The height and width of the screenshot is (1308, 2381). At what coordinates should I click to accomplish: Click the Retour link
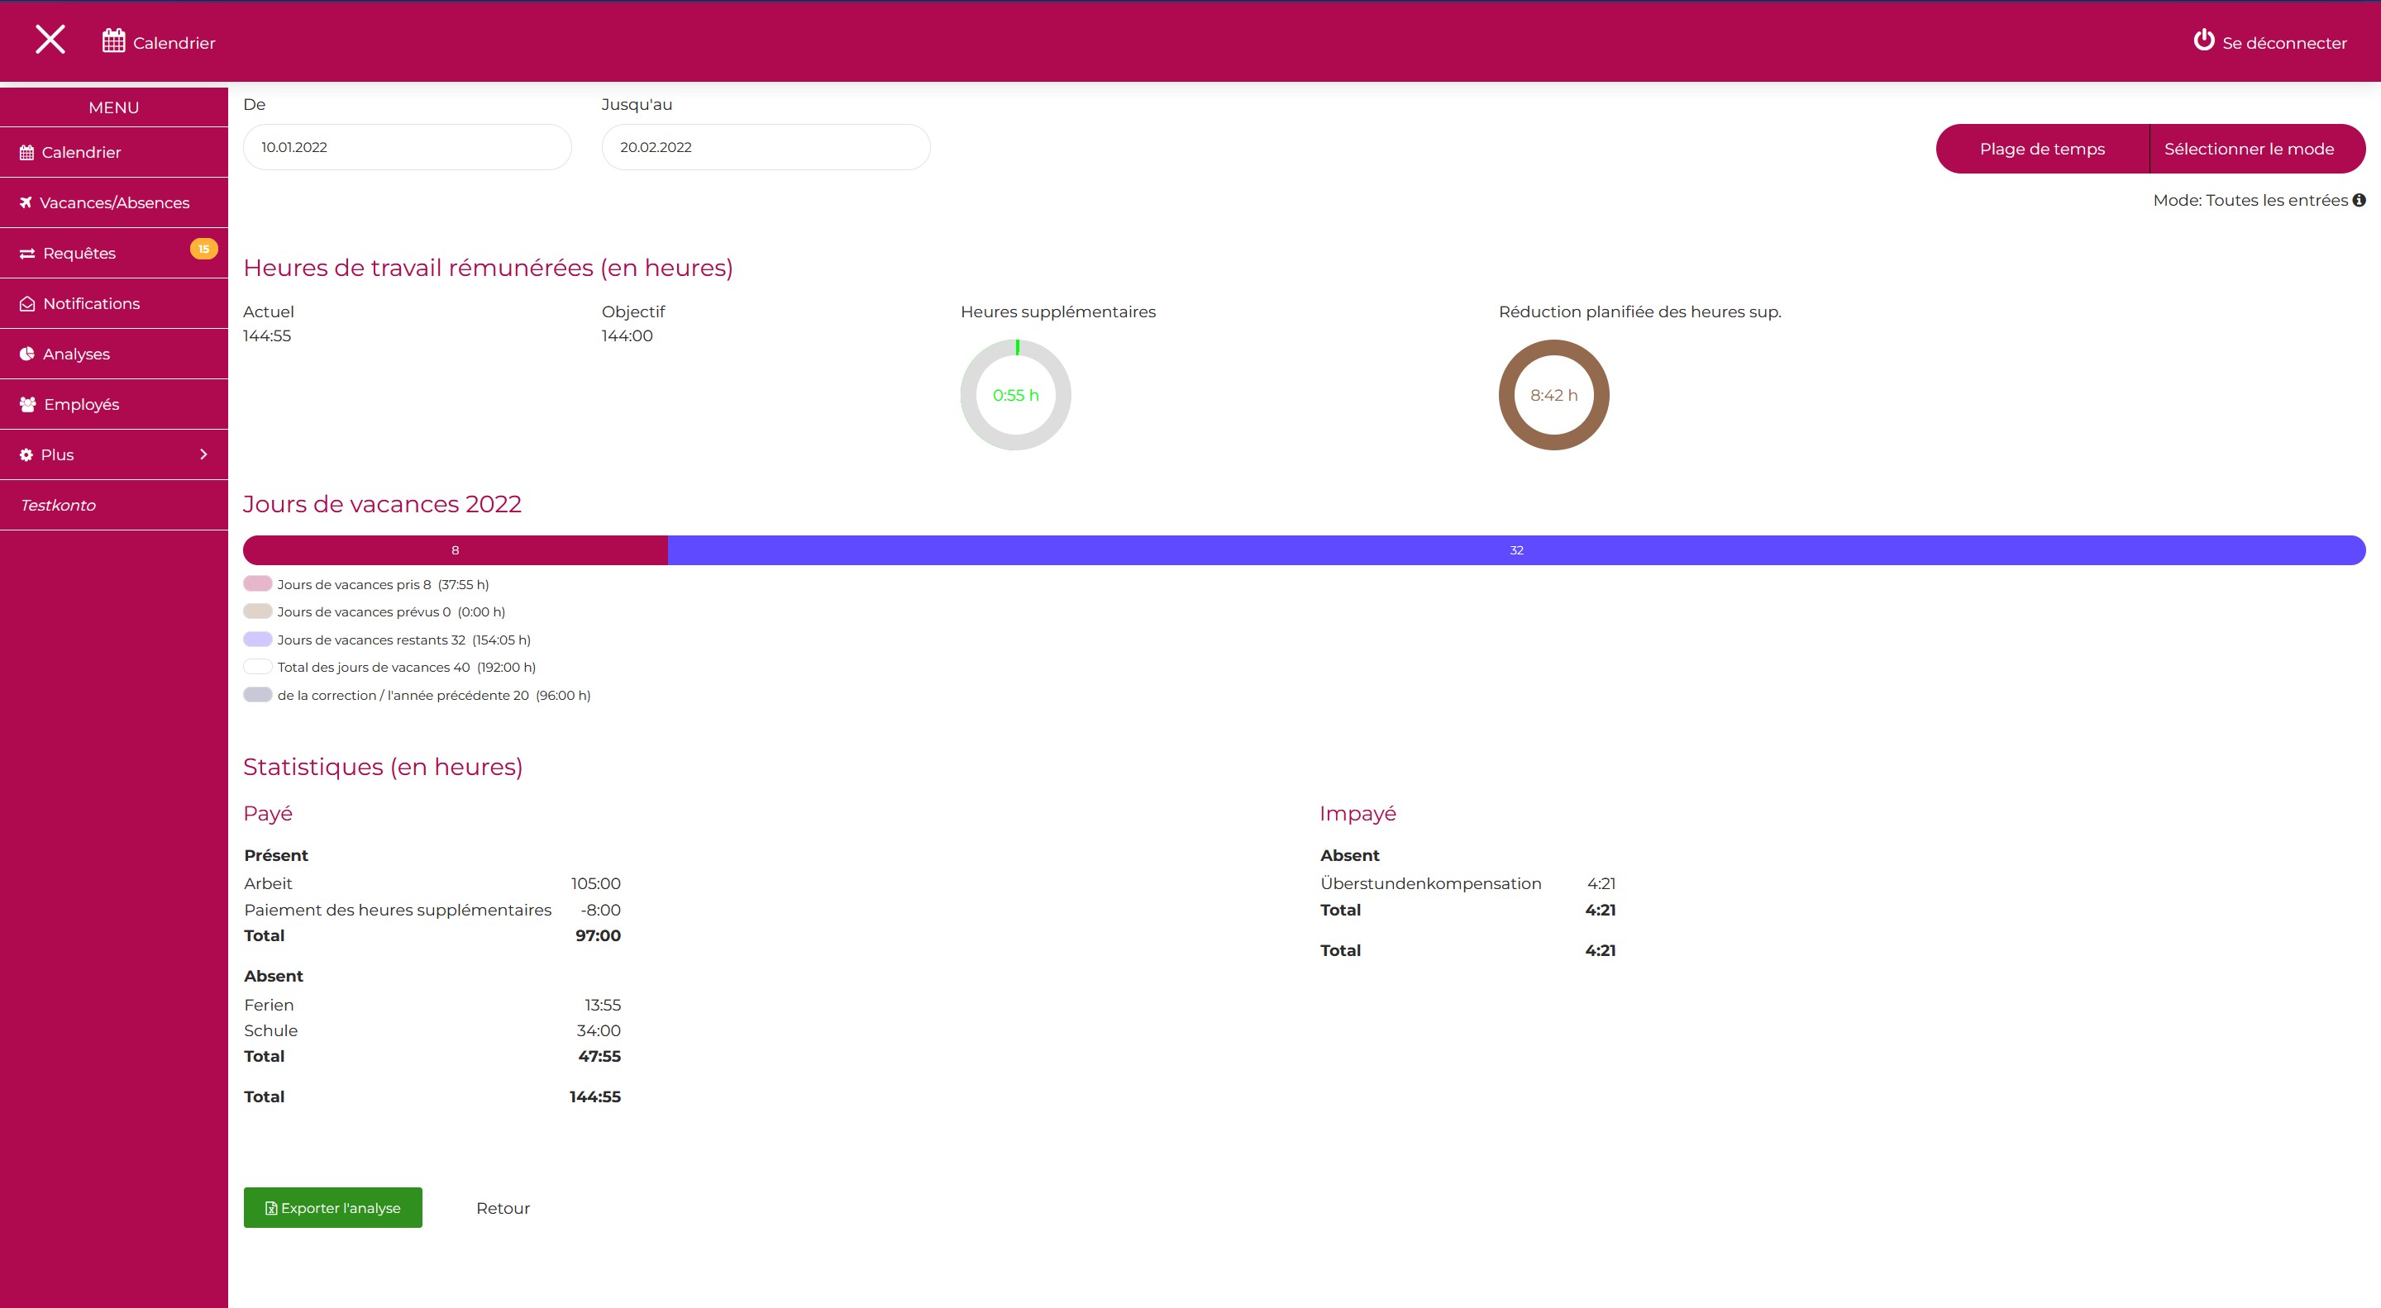pos(503,1208)
